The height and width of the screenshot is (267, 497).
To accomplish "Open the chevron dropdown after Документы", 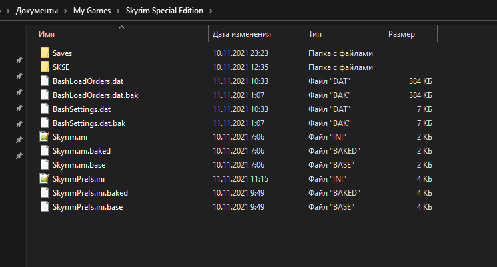I will tap(66, 11).
